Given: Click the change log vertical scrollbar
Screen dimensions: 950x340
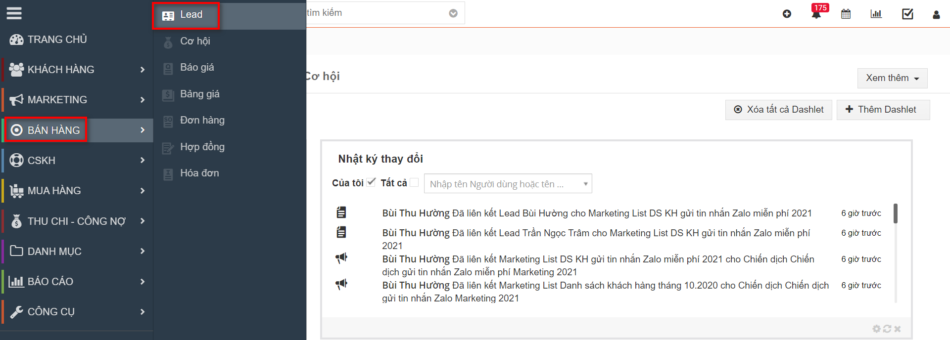Looking at the screenshot, I should [x=896, y=213].
